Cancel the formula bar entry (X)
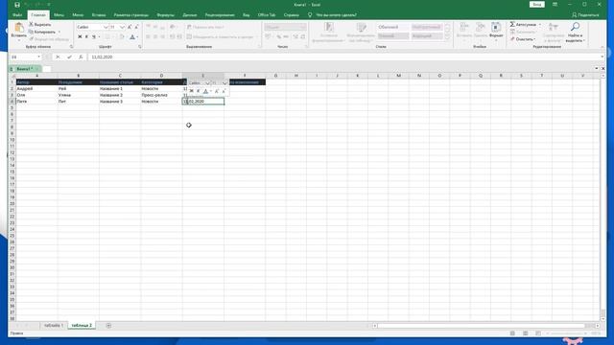This screenshot has width=614, height=345. point(58,57)
